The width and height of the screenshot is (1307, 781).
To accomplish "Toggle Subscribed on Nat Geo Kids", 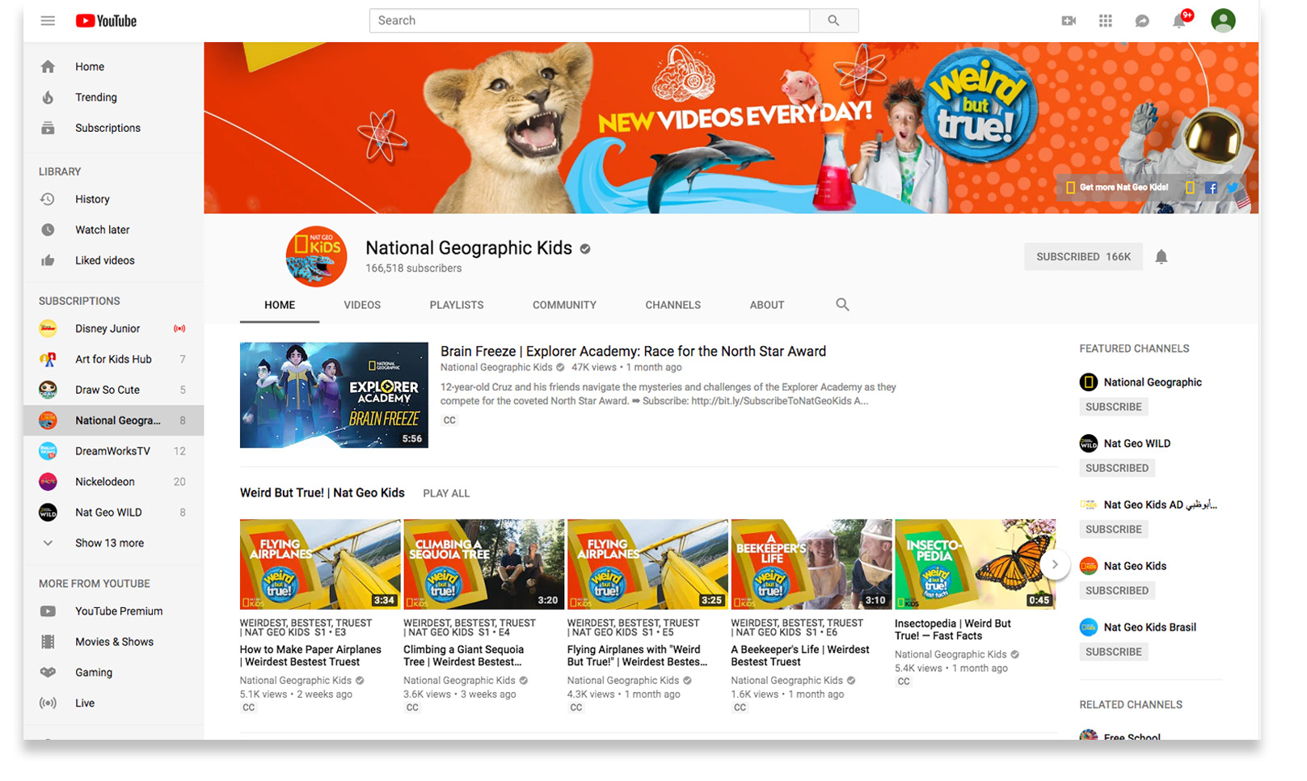I will 1117,591.
